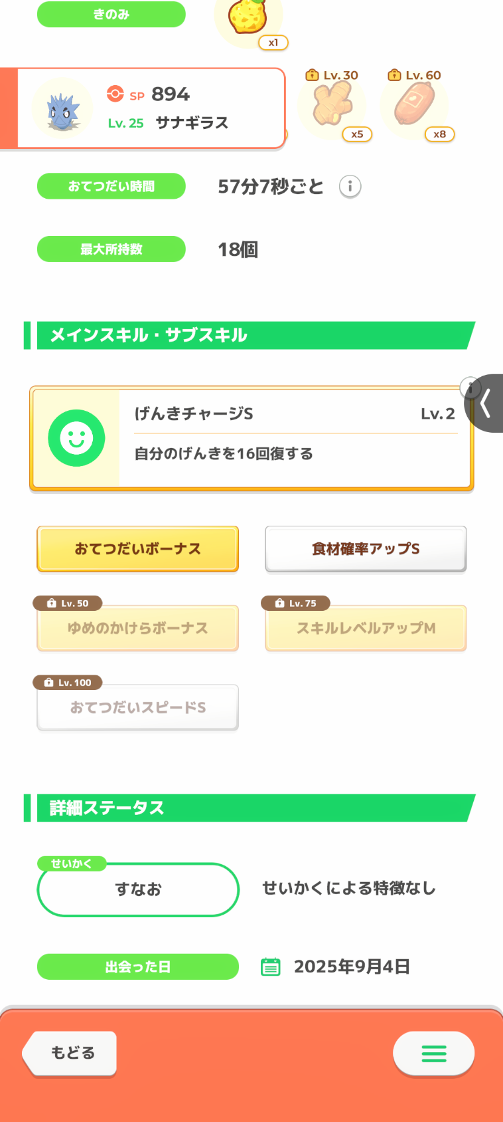This screenshot has width=503, height=1122.
Task: Select the 食材確率アップS sub skill
Action: (366, 549)
